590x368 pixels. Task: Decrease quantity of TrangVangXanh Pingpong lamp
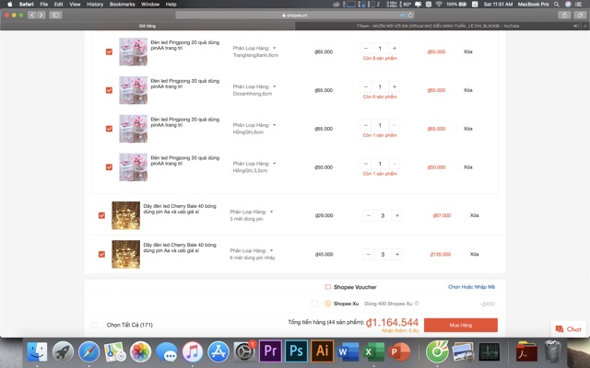point(366,48)
